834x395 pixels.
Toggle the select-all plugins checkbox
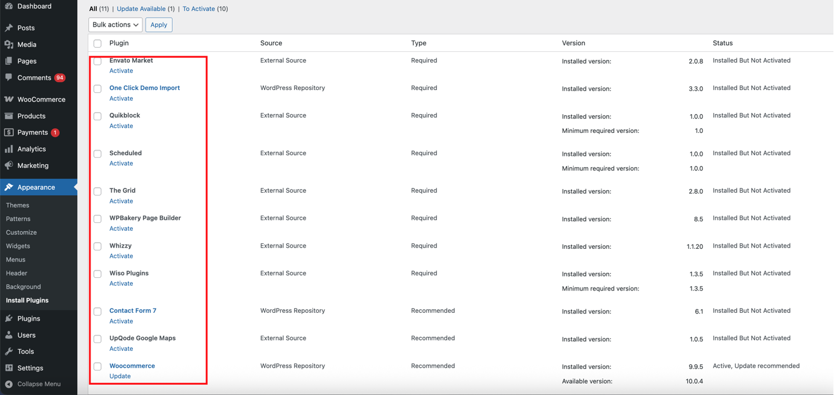pyautogui.click(x=97, y=43)
